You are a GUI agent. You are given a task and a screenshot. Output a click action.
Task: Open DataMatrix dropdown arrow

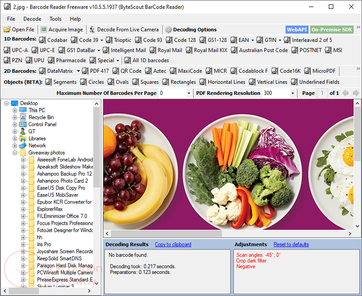(78, 71)
